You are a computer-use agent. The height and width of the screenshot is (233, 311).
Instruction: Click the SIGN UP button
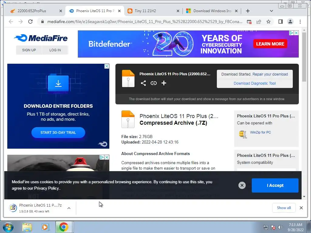29,50
